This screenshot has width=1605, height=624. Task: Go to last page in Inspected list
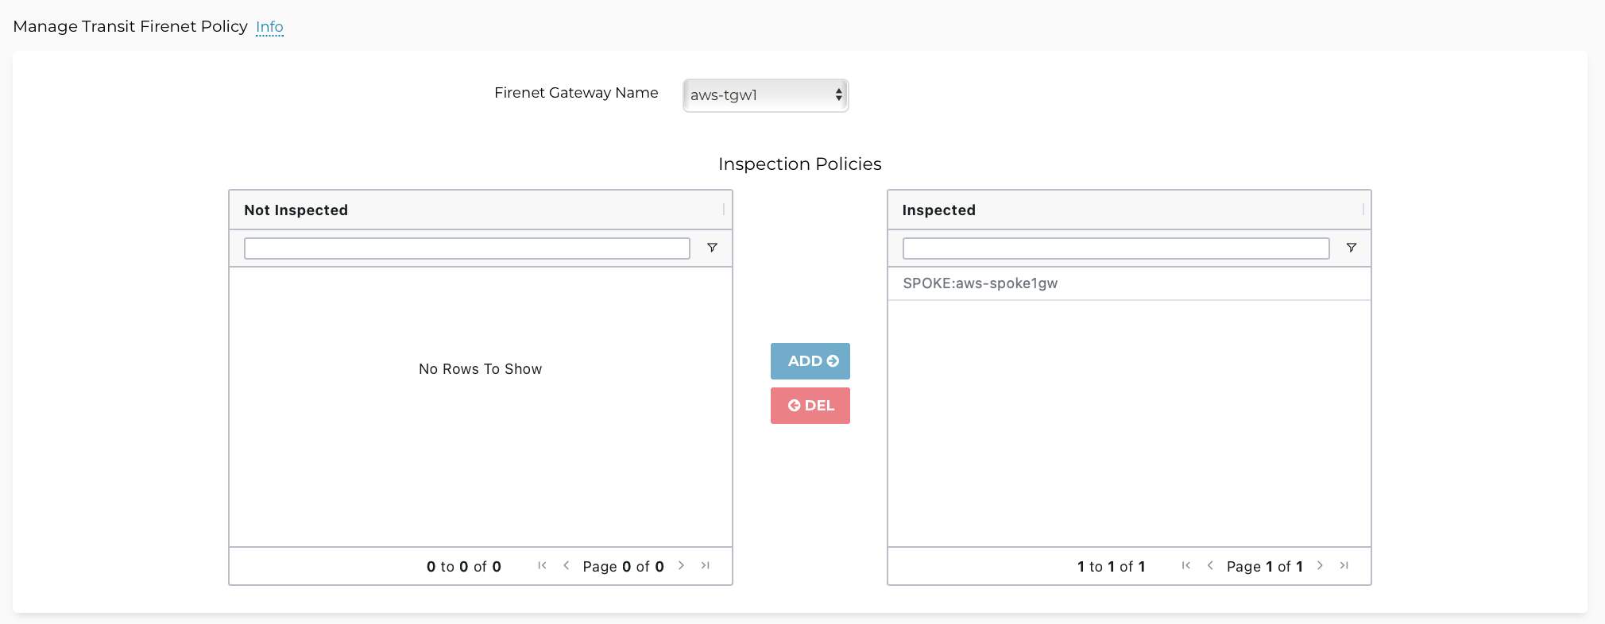coord(1344,565)
